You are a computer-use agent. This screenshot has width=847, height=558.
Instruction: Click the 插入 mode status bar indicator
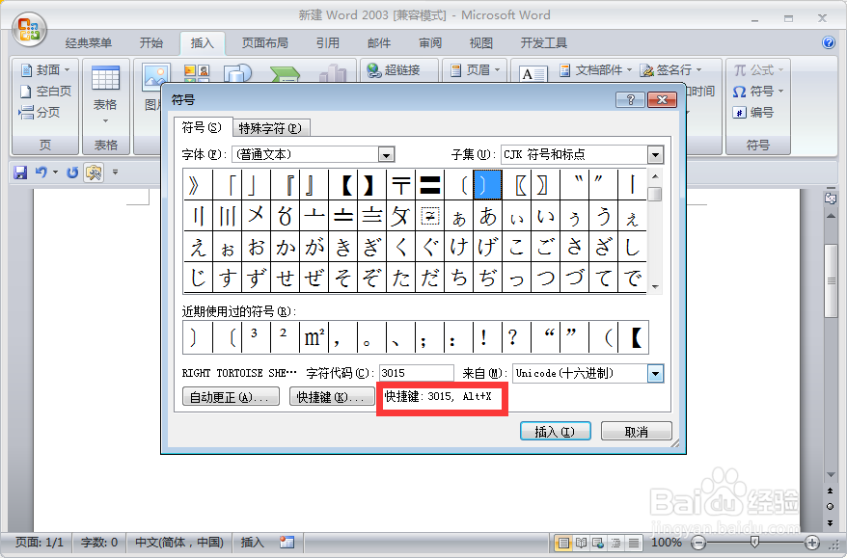(x=252, y=543)
